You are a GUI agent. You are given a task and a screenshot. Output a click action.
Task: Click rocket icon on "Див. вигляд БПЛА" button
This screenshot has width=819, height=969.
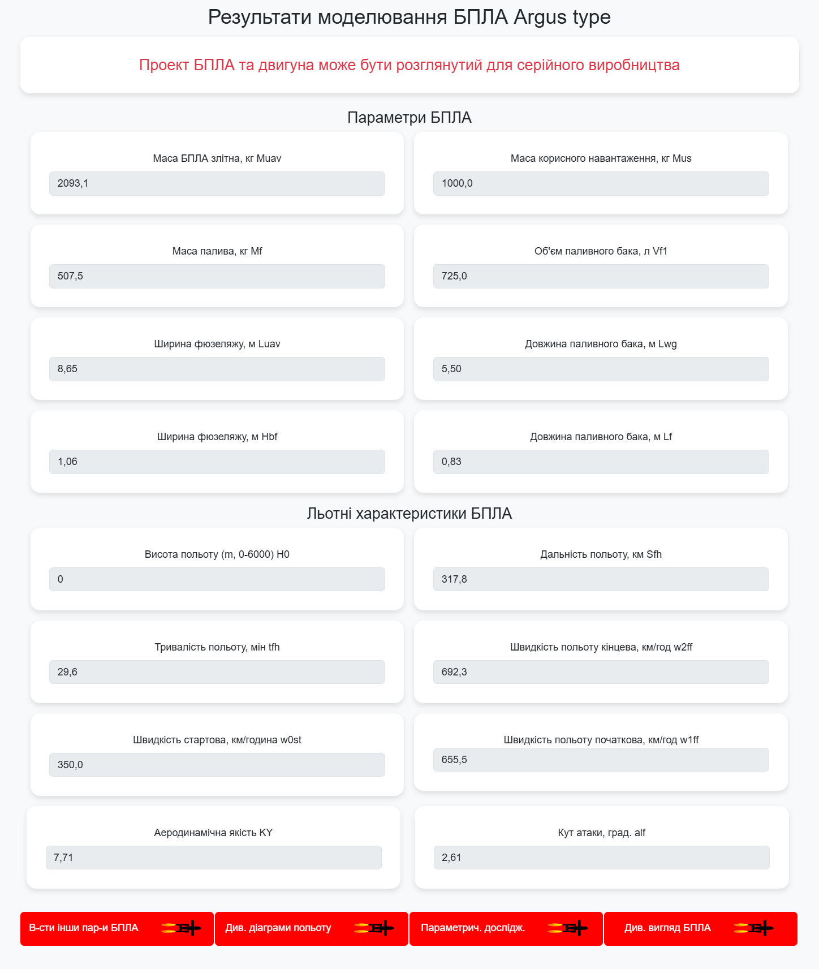point(753,928)
